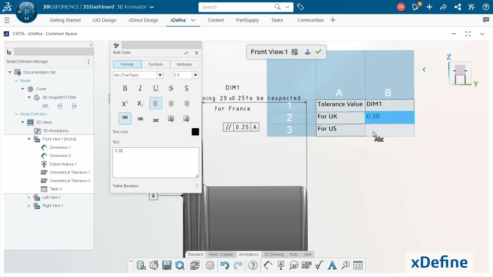Image resolution: width=493 pixels, height=277 pixels.
Task: Expand Right View.1 tree node
Action: [x=29, y=206]
